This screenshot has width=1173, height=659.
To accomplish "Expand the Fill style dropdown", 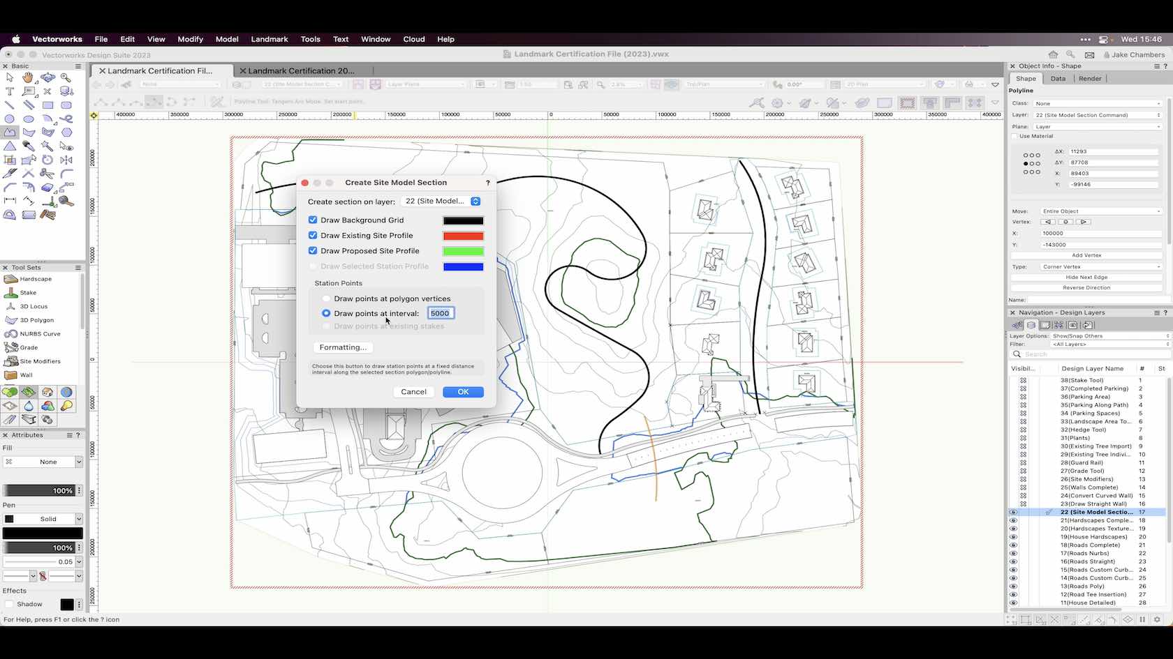I will 78,462.
